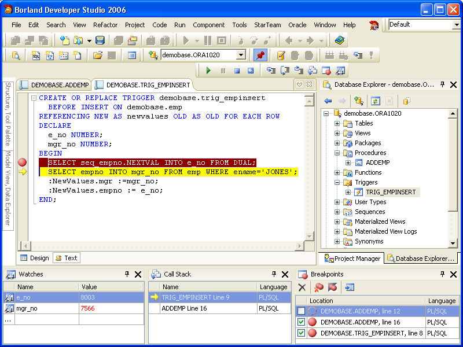Click the red breakpoint marker in gutter

pyautogui.click(x=23, y=163)
